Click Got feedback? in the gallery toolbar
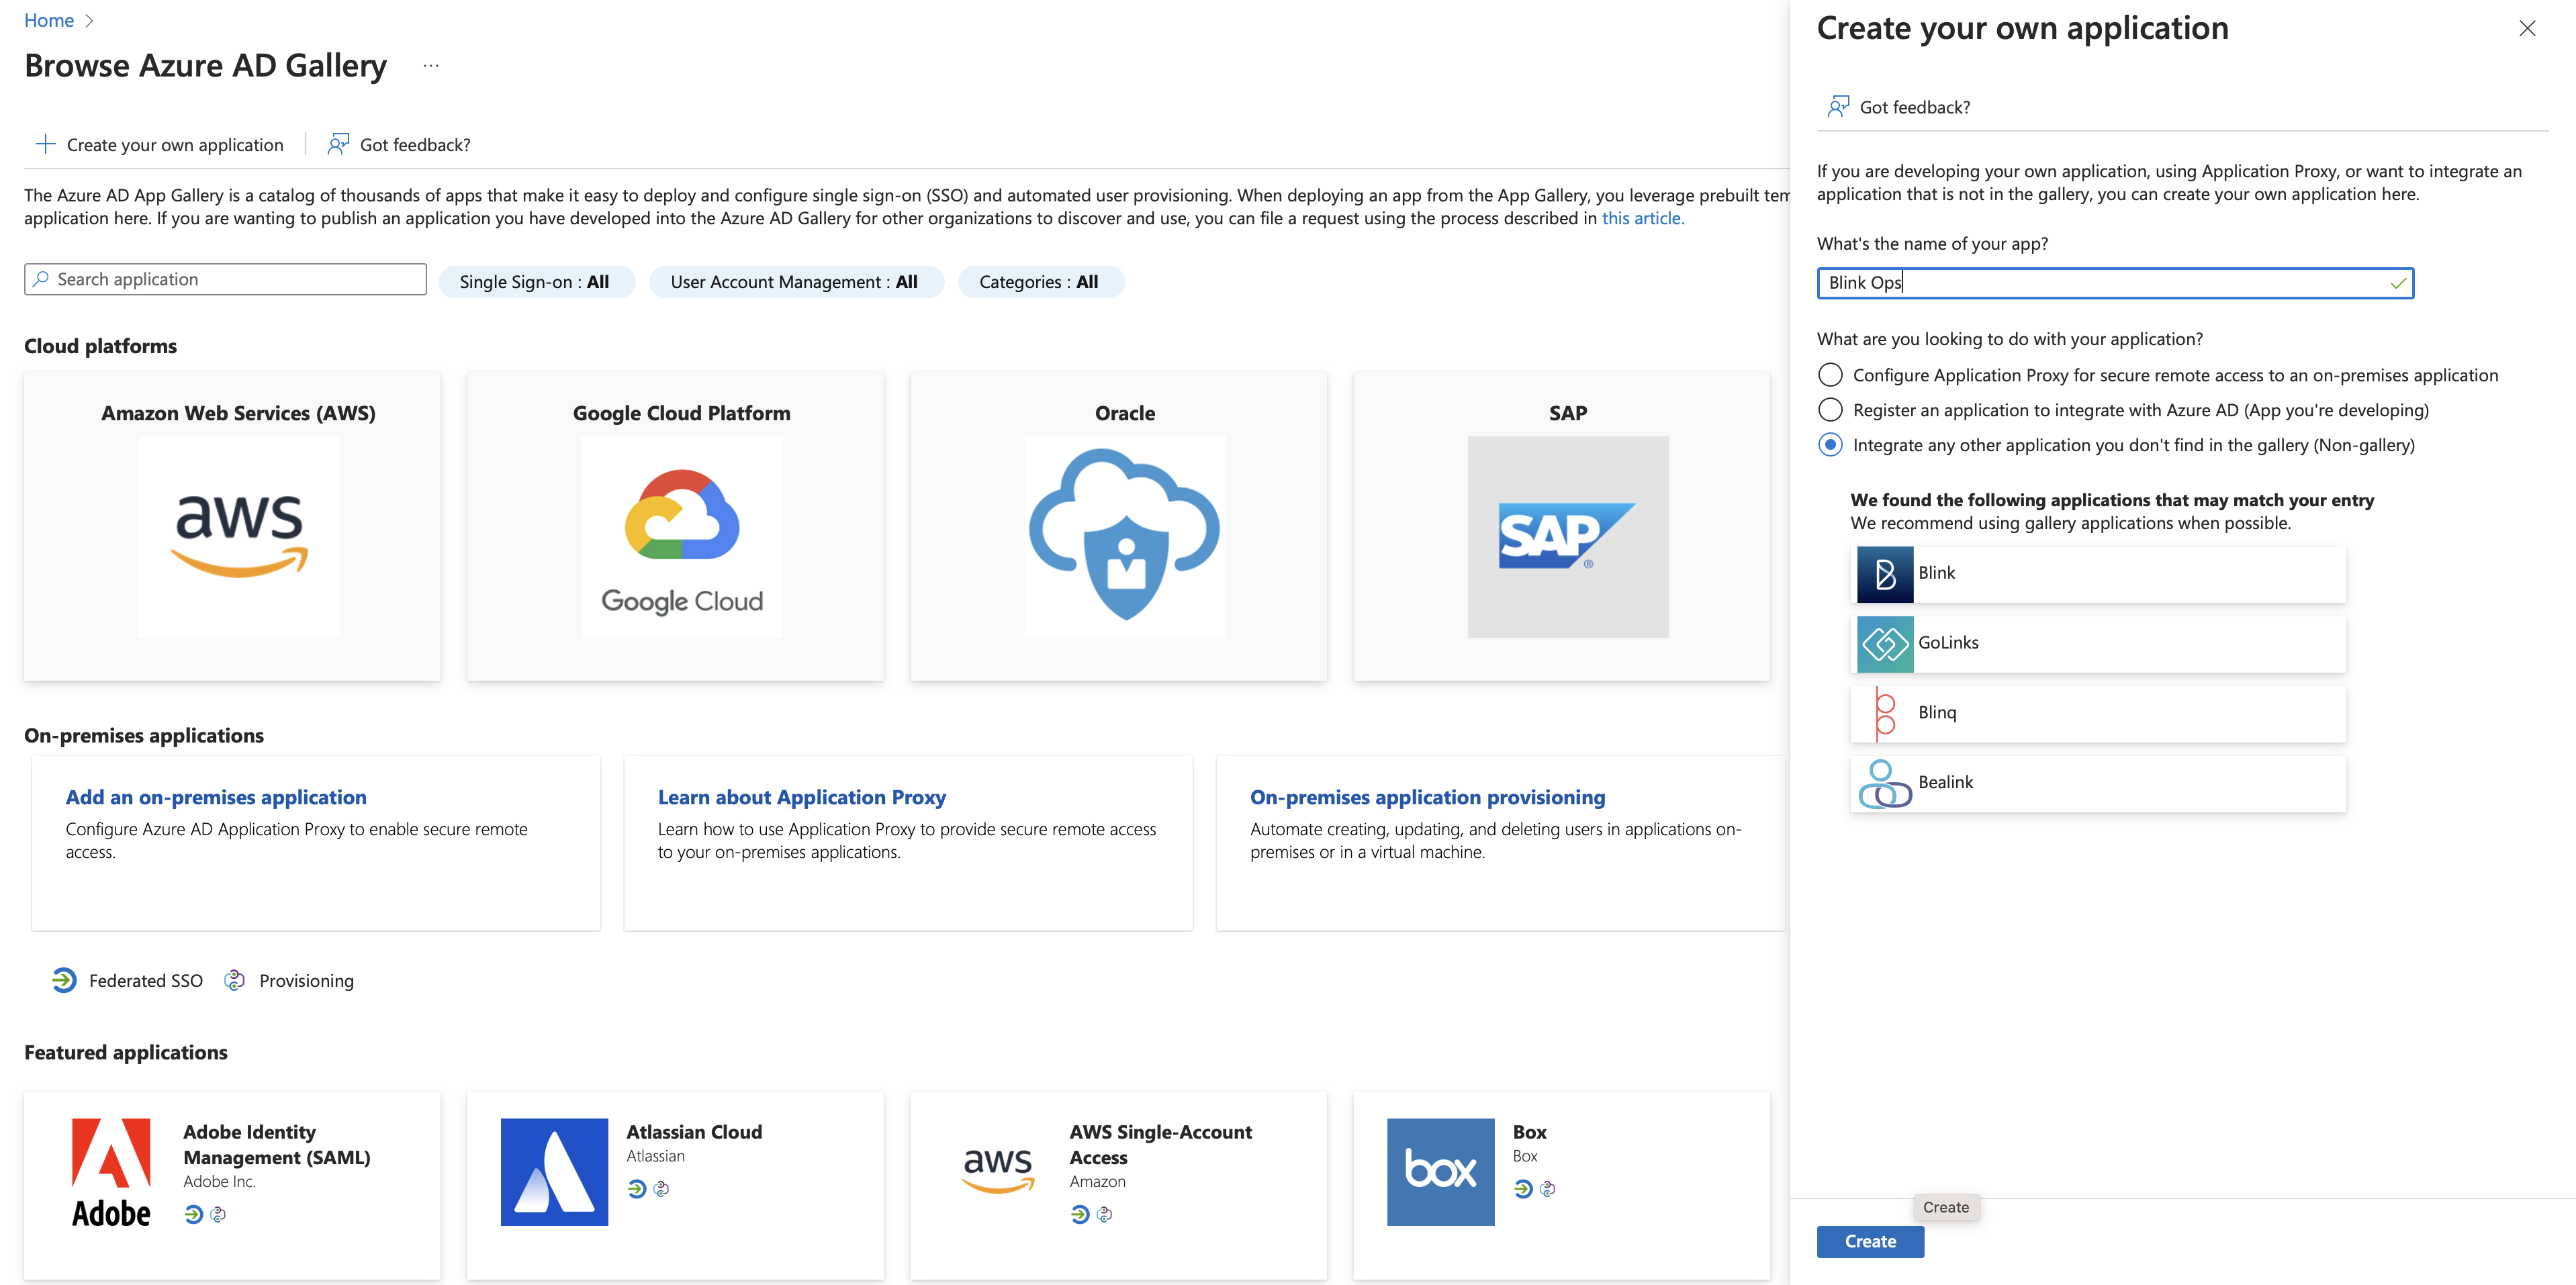This screenshot has height=1285, width=2576. [400, 144]
